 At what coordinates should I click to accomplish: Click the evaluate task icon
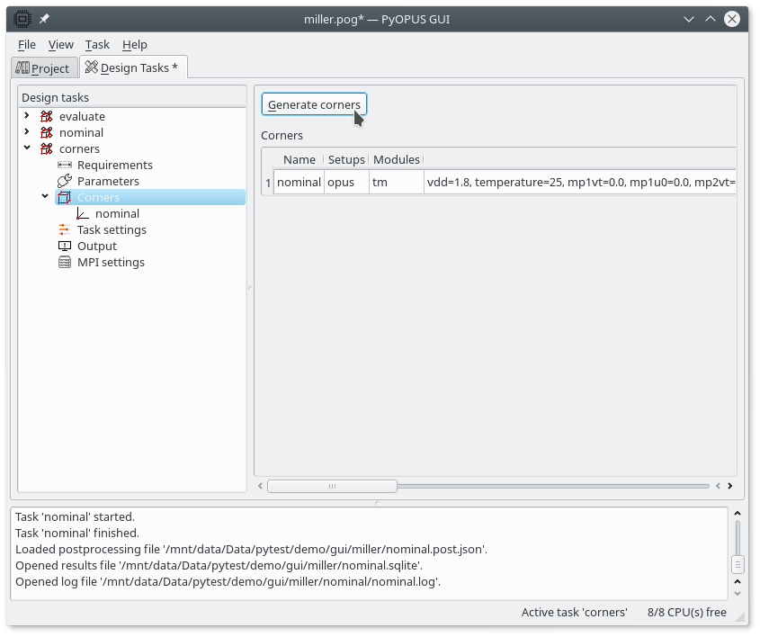(x=47, y=116)
